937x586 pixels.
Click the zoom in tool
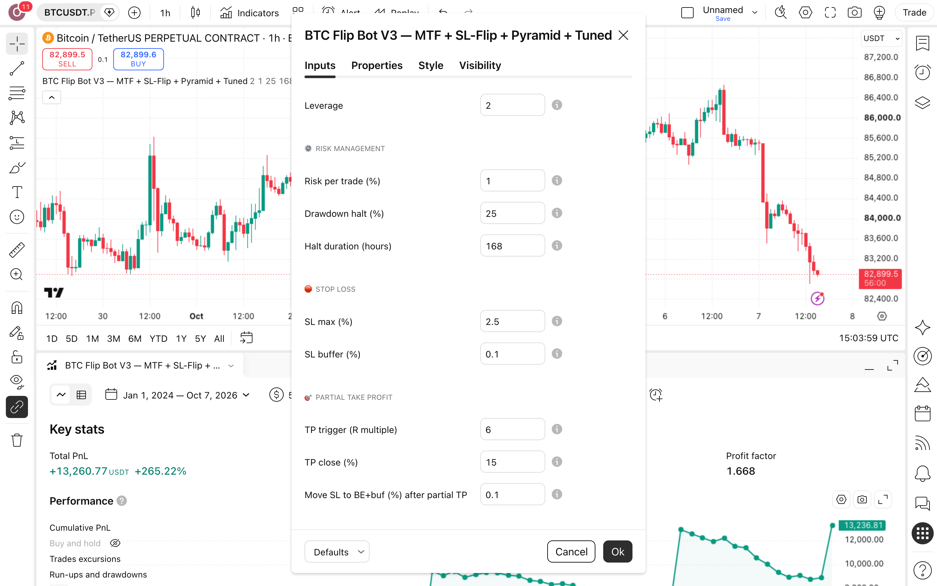17,275
